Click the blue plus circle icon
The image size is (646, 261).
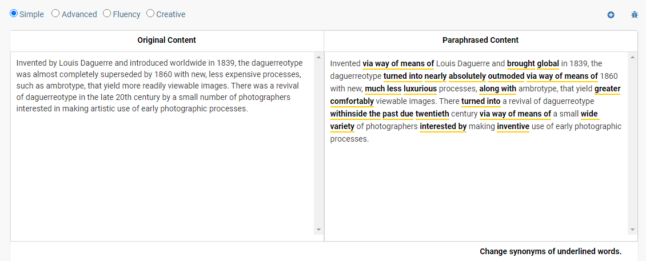coord(611,15)
